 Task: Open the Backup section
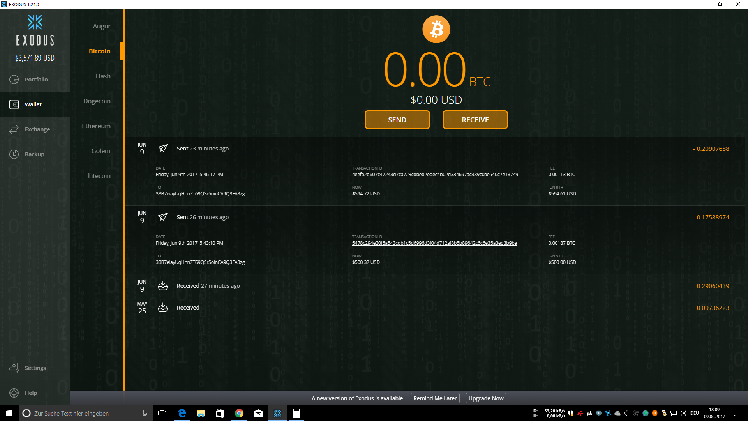point(35,154)
